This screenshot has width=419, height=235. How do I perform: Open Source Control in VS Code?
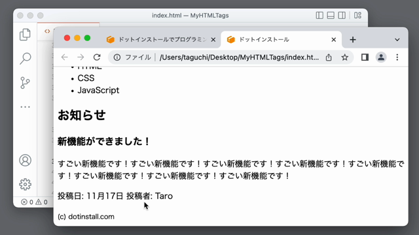(x=25, y=83)
